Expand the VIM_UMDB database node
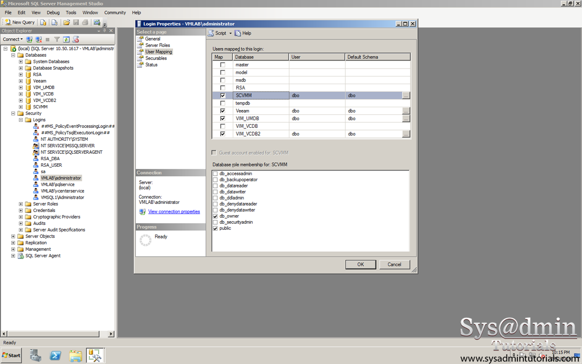This screenshot has width=582, height=364. point(21,88)
